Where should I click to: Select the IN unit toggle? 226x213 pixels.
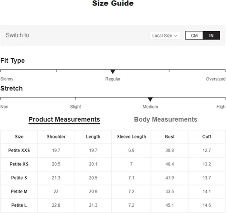(x=212, y=36)
